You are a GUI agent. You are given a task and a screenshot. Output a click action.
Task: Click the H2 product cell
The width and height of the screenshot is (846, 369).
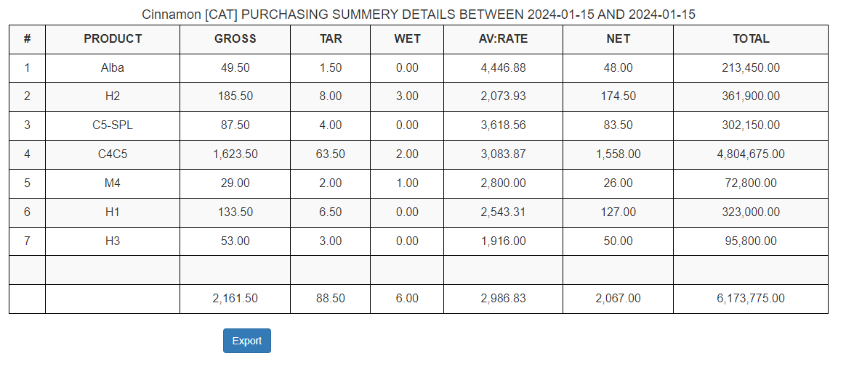pyautogui.click(x=113, y=96)
